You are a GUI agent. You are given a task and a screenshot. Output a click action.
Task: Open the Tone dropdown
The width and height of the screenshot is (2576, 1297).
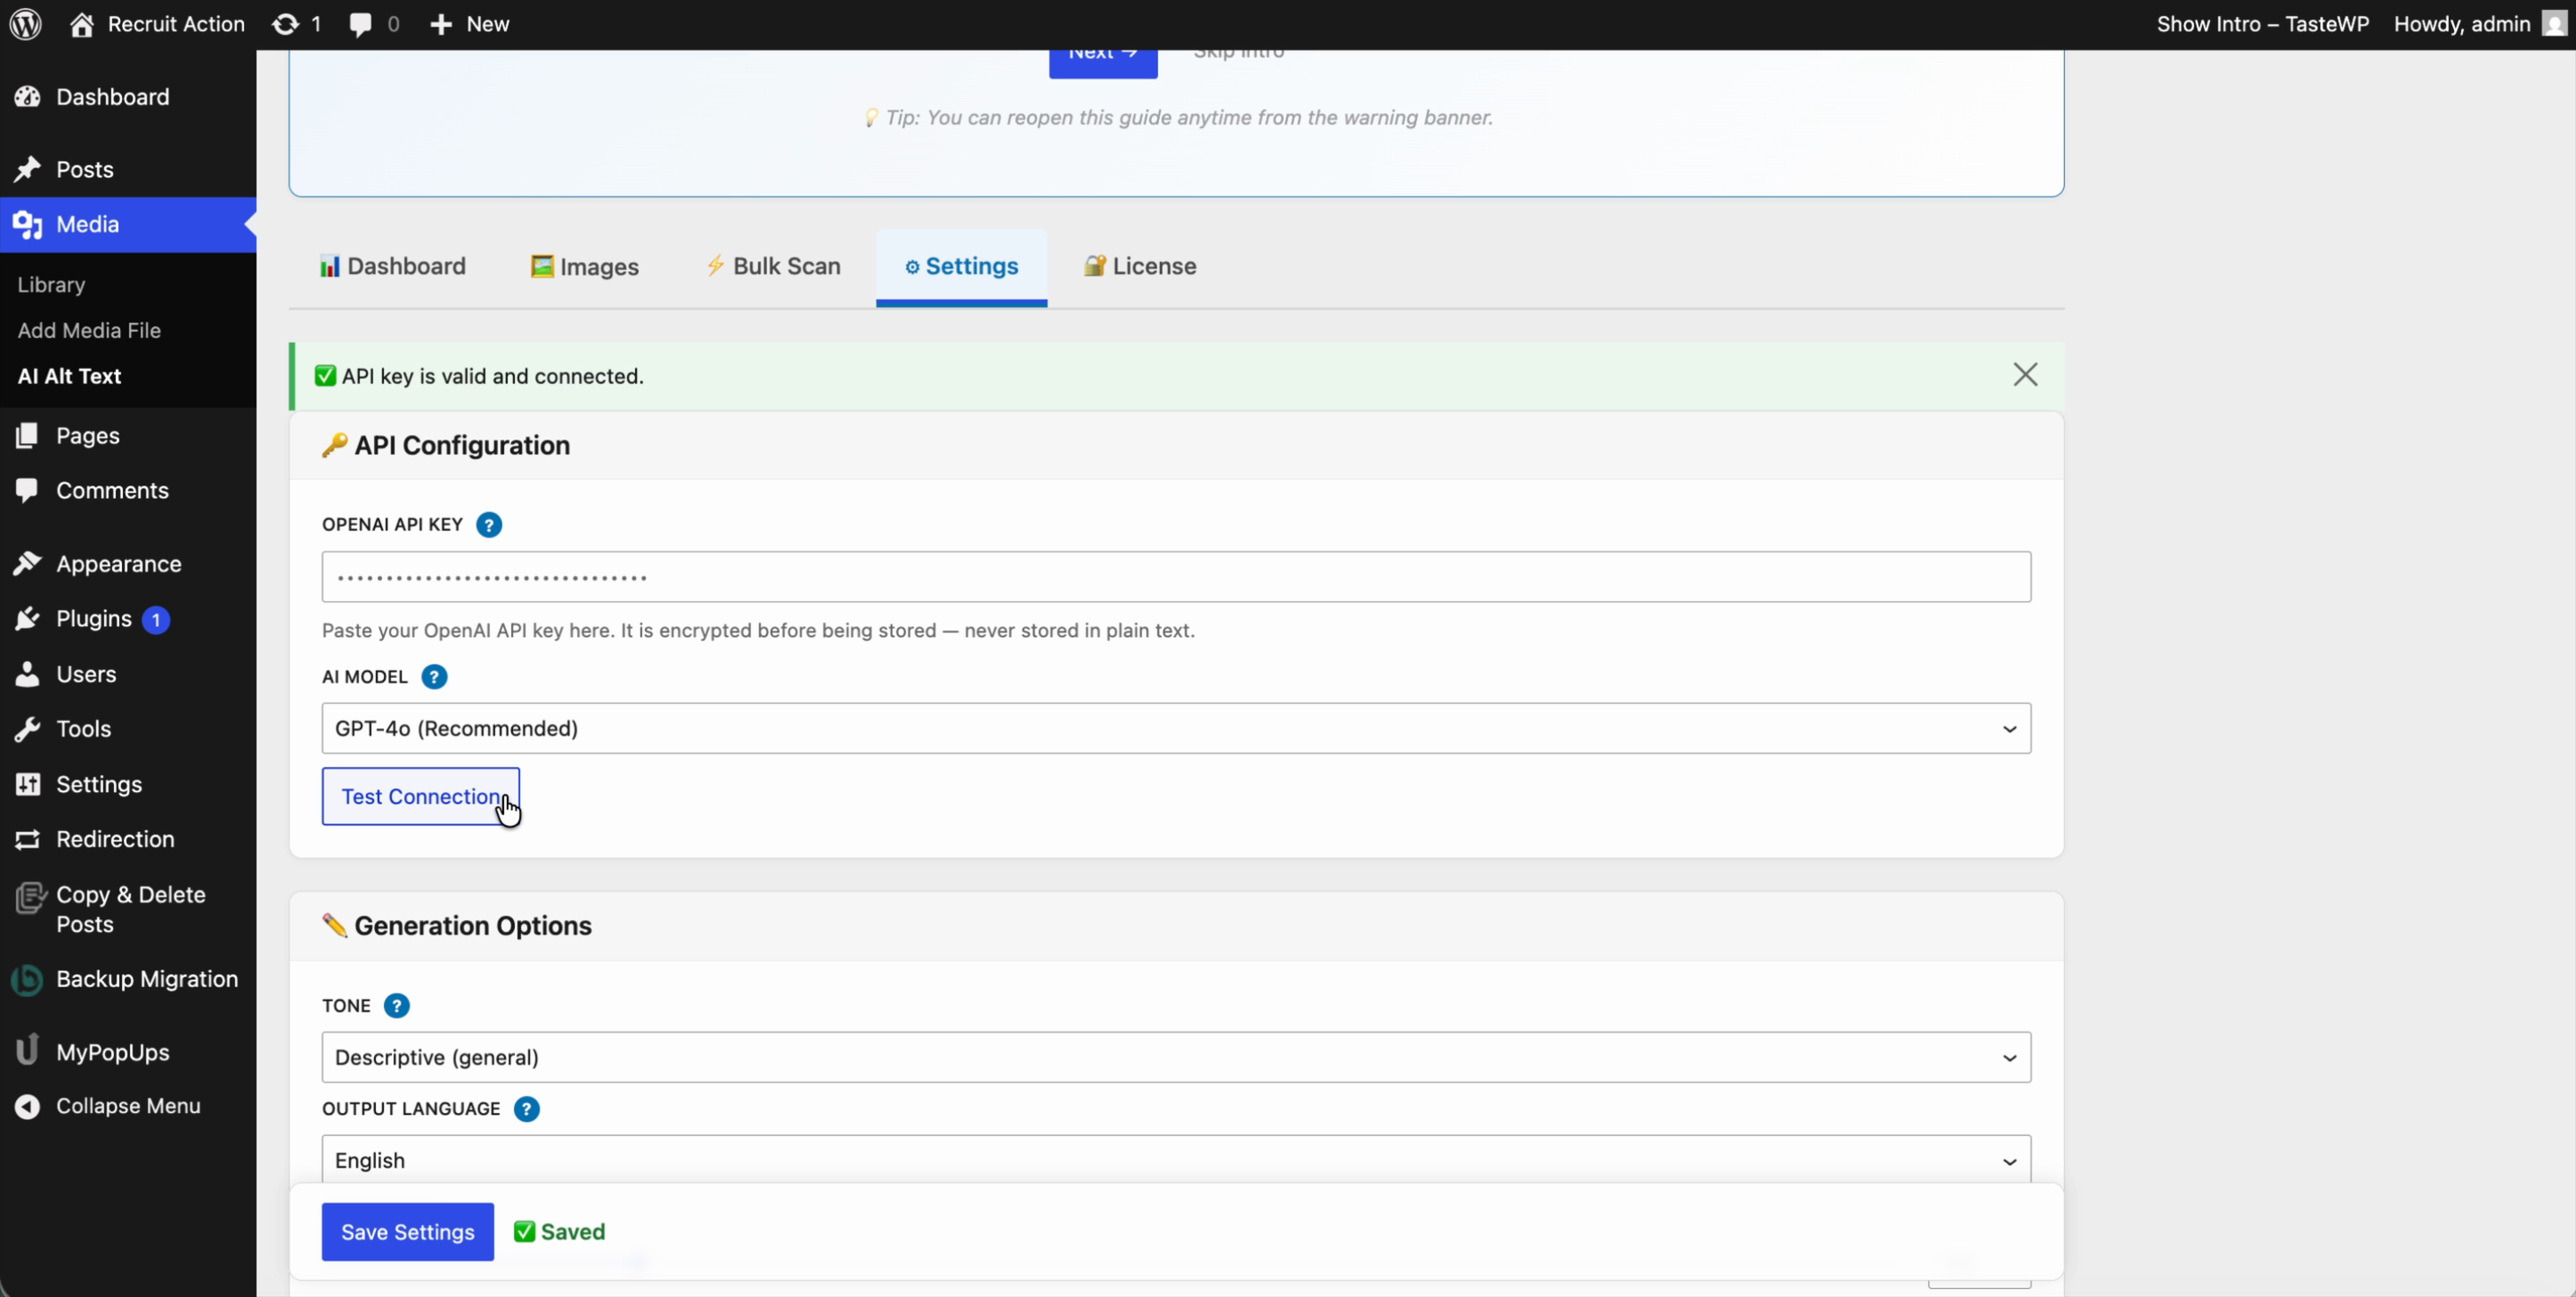click(1175, 1058)
